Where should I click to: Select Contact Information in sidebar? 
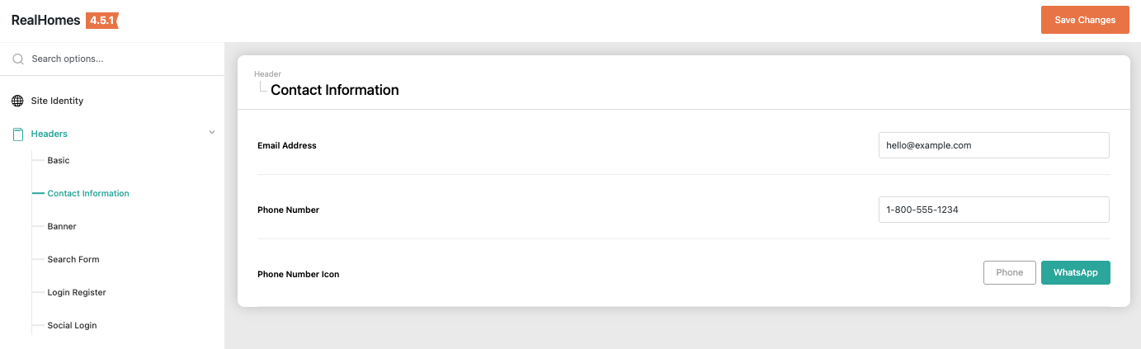88,193
